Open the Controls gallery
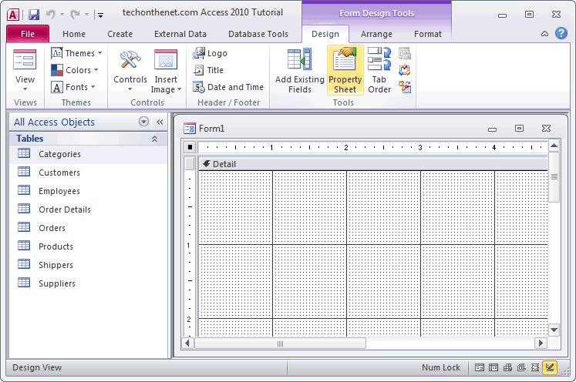Image resolution: width=576 pixels, height=382 pixels. point(130,70)
